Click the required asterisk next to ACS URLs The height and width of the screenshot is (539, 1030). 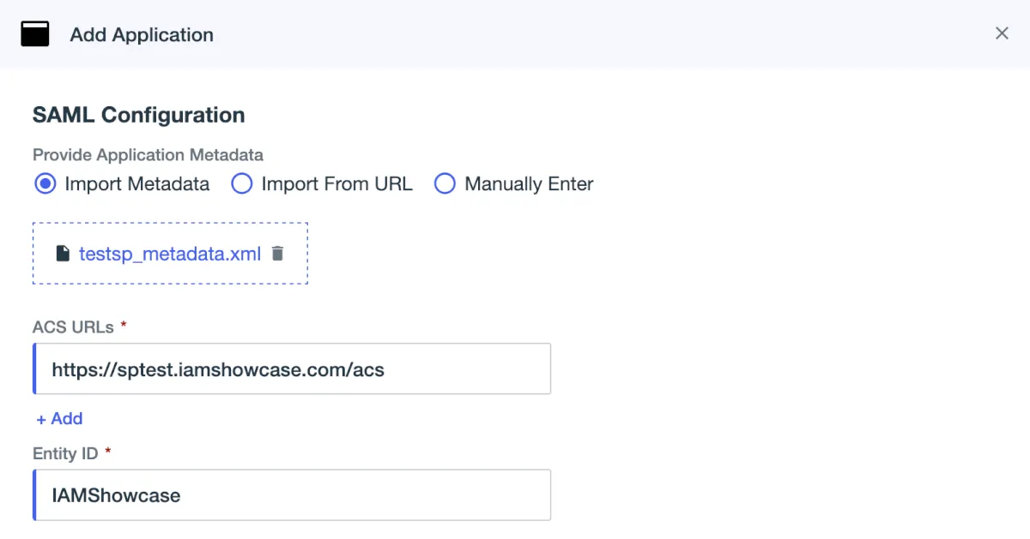point(124,325)
